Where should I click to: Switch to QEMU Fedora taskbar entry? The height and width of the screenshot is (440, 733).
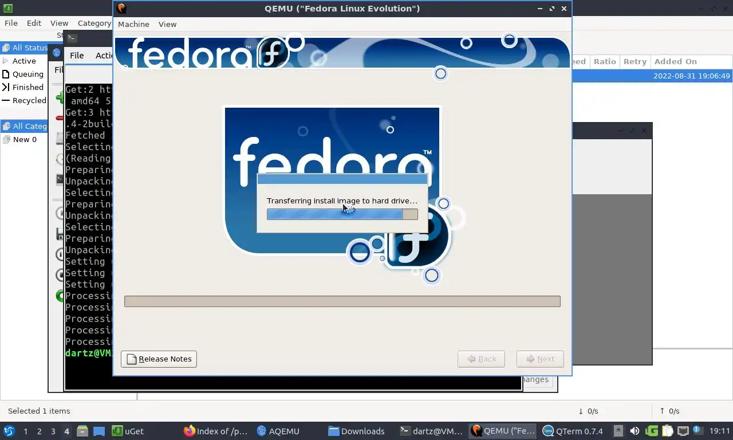pos(503,431)
